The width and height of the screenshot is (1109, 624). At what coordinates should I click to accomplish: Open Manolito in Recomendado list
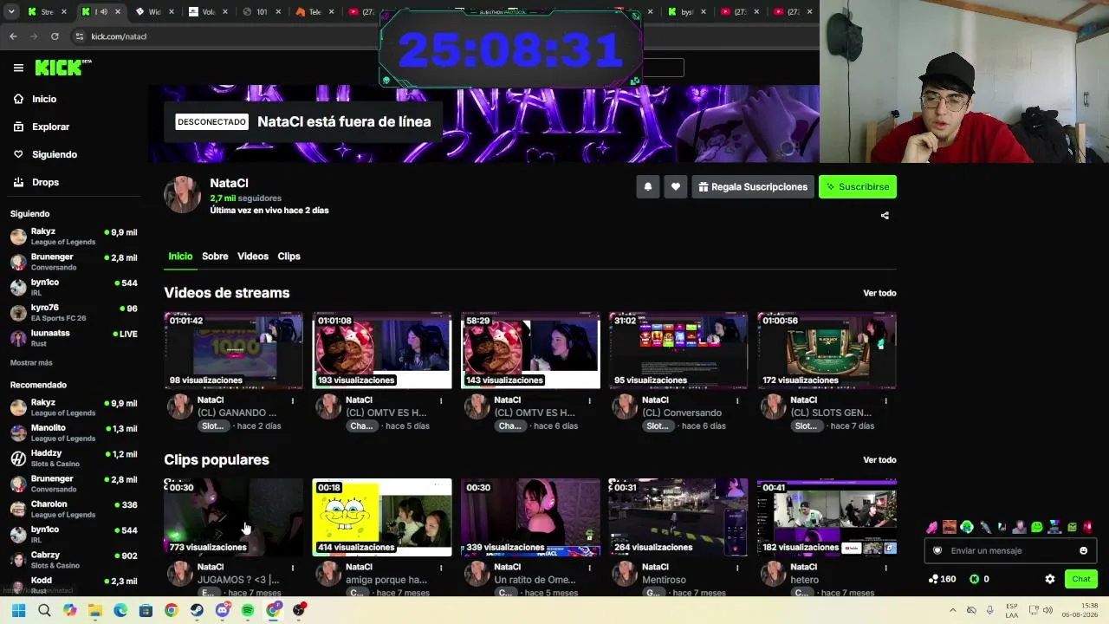click(x=74, y=432)
